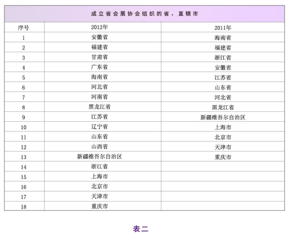Click the table title 成立省会展协会组织的省、直辖市
The height and width of the screenshot is (234, 288).
point(145,14)
